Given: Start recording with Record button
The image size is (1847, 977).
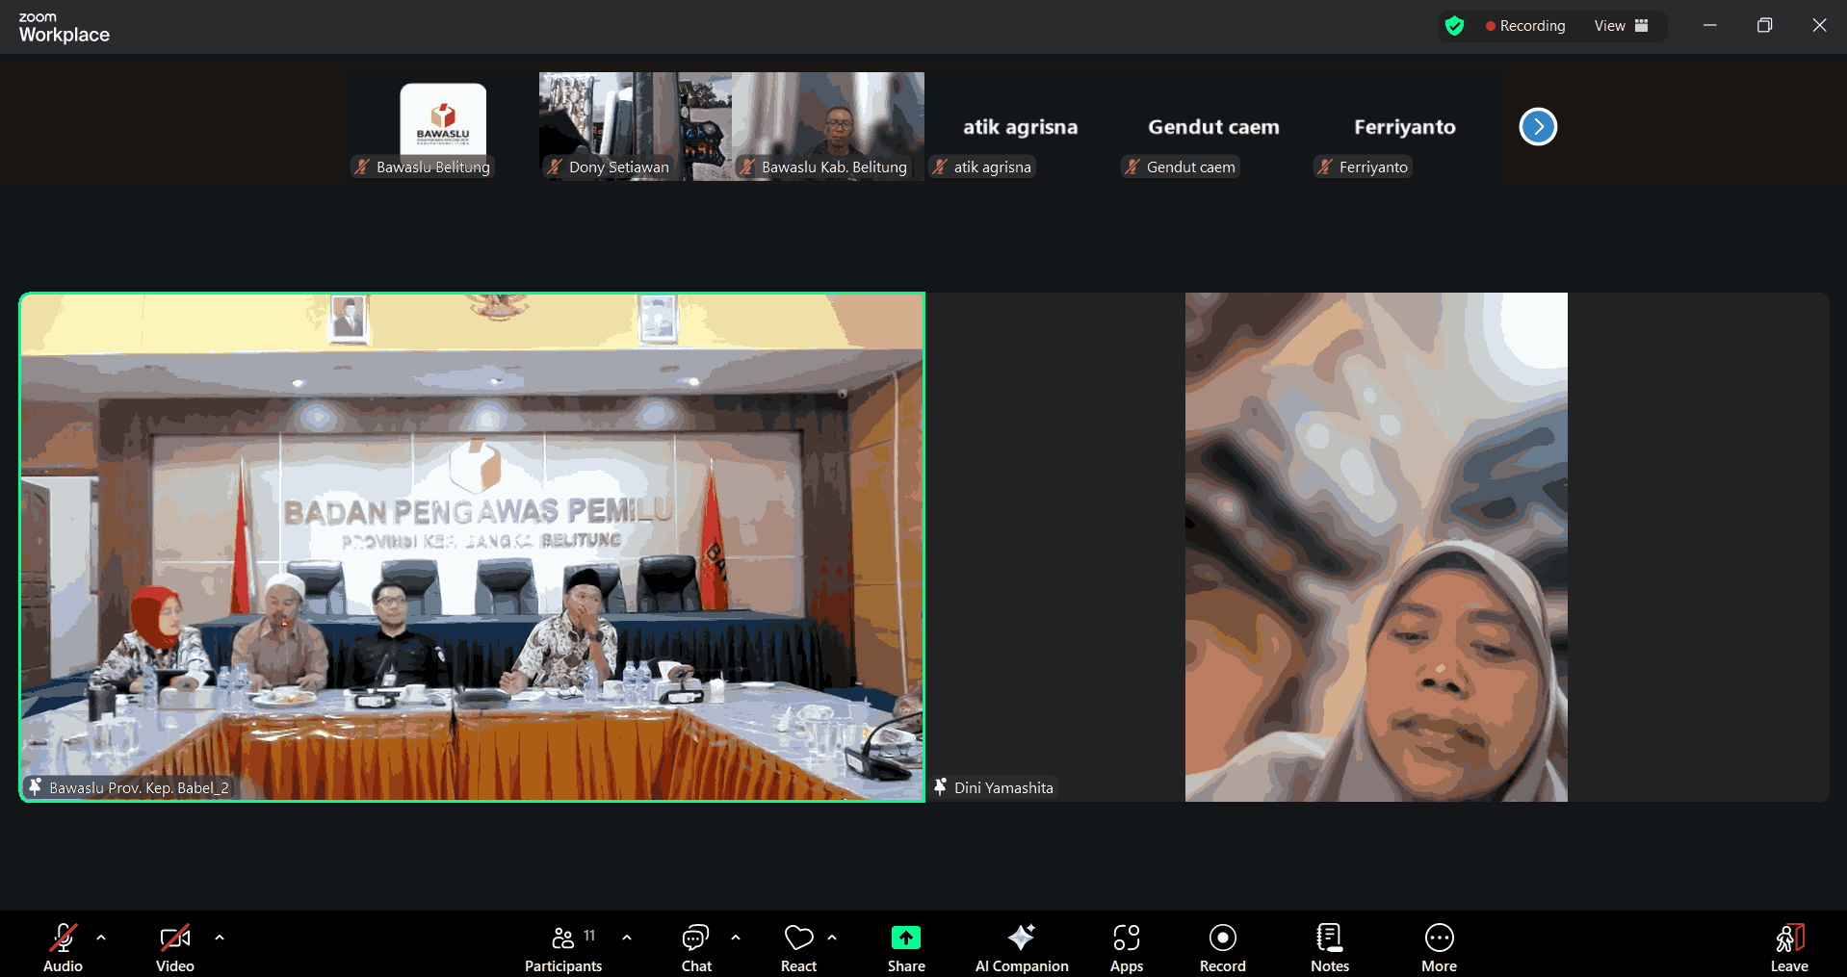Looking at the screenshot, I should point(1222,947).
